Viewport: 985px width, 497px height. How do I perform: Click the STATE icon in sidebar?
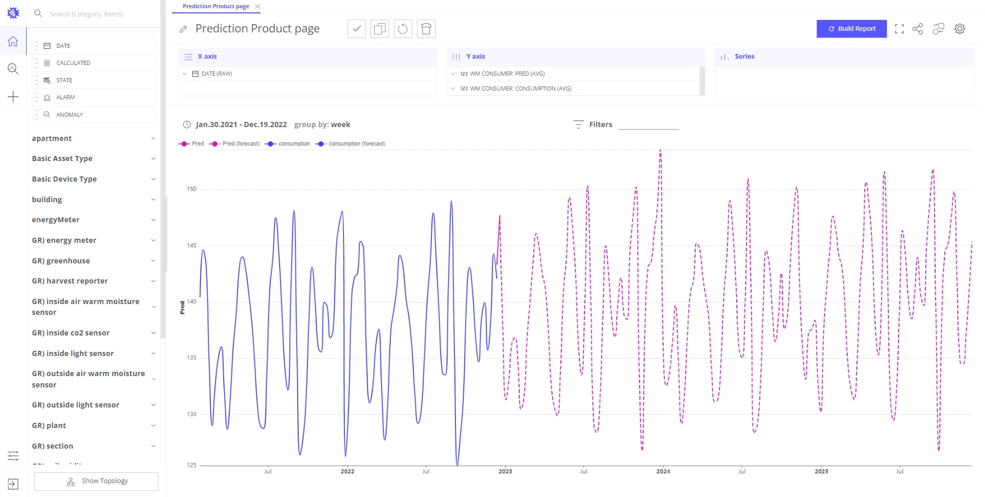[x=47, y=80]
